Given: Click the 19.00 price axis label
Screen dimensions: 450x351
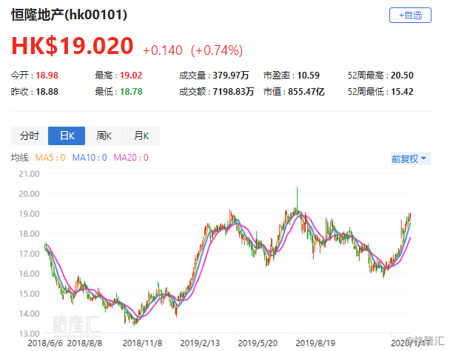Looking at the screenshot, I should (x=29, y=214).
